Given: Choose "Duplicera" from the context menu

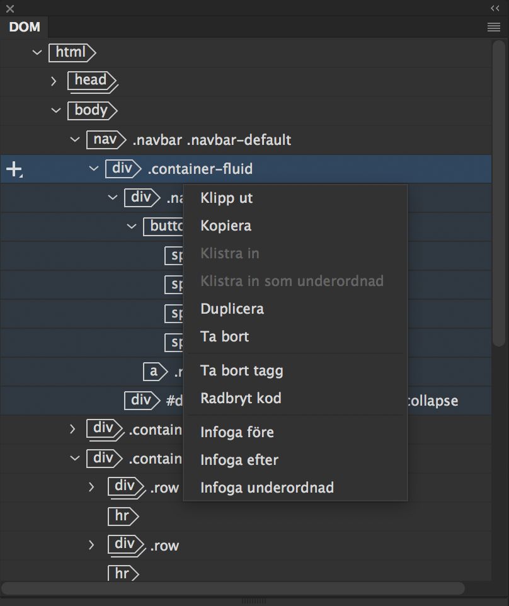Looking at the screenshot, I should point(232,309).
